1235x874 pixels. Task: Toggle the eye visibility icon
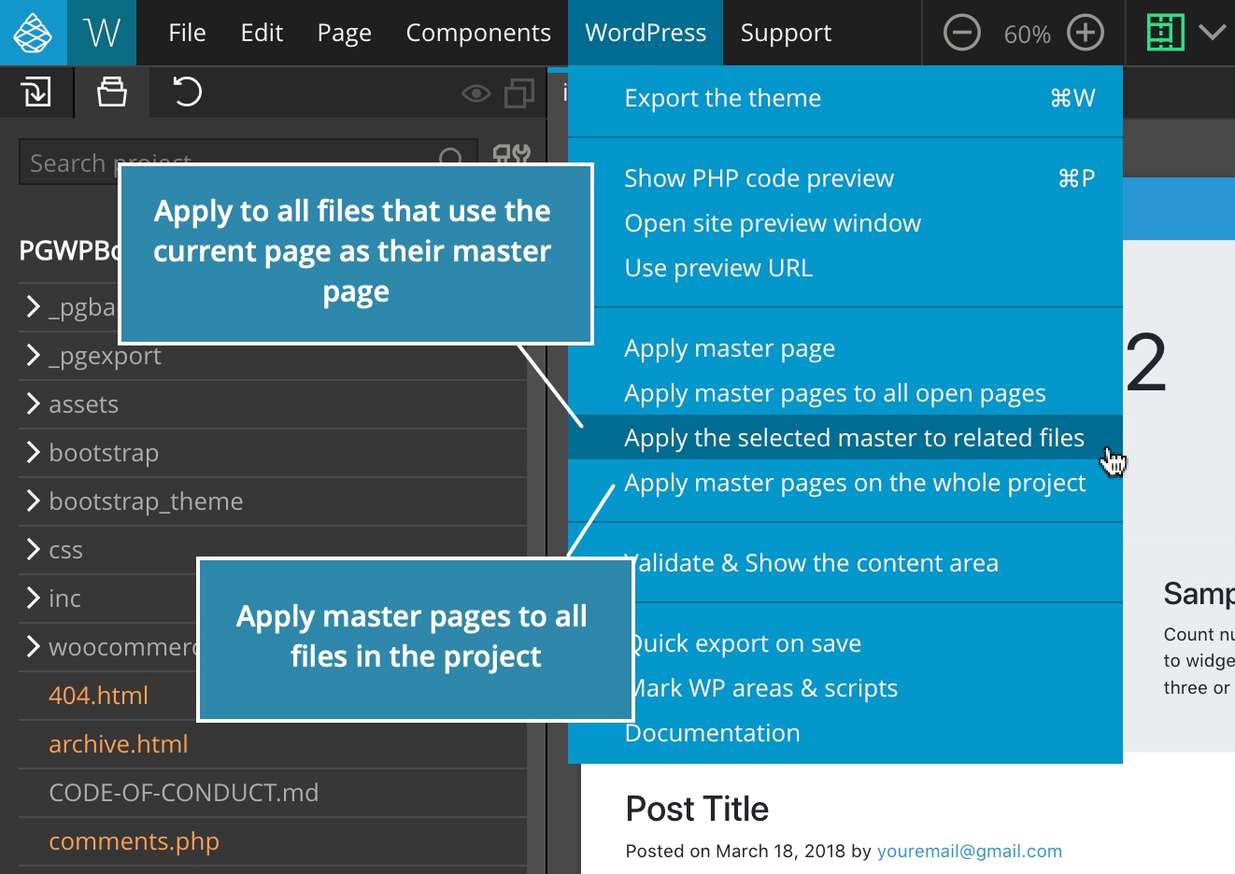pyautogui.click(x=476, y=93)
